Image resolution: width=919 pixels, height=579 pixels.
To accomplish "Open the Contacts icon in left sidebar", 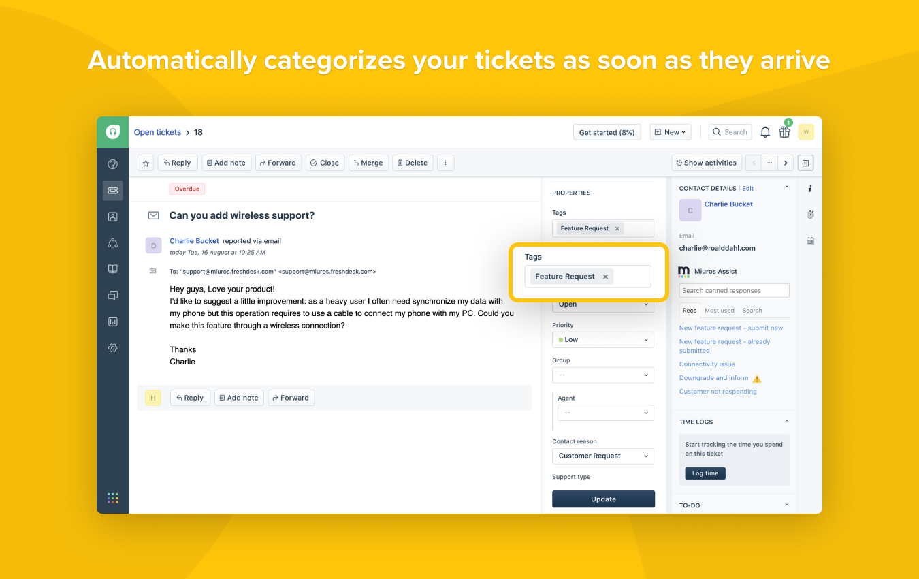I will (x=113, y=217).
